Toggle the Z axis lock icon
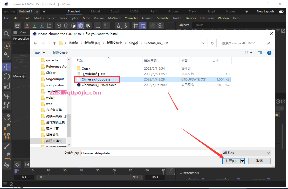This screenshot has width=288, height=189. click(42, 26)
